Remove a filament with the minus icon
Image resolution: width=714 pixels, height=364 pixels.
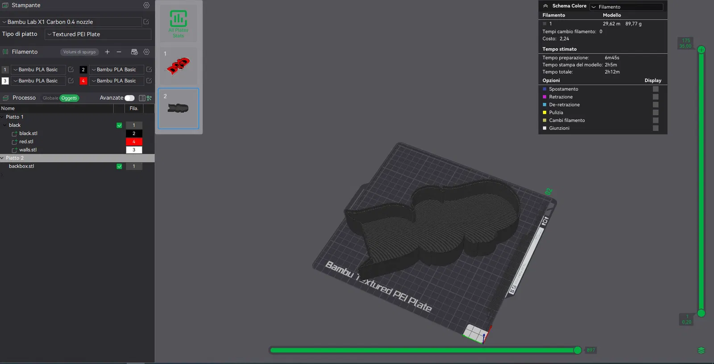pyautogui.click(x=119, y=52)
